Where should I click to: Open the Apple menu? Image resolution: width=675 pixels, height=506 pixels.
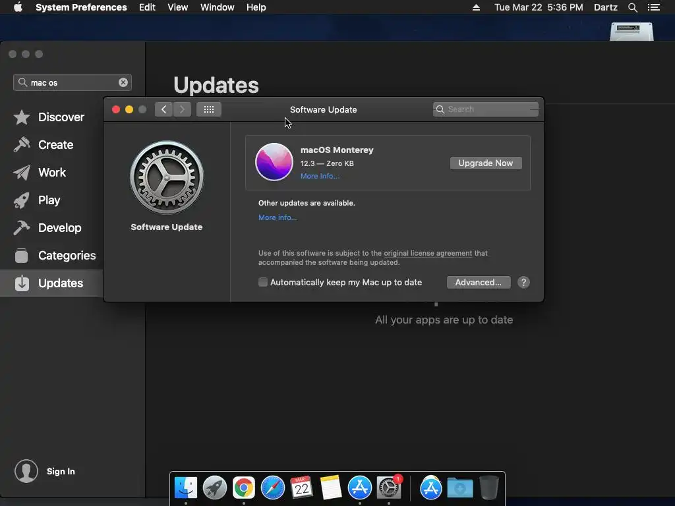(18, 7)
